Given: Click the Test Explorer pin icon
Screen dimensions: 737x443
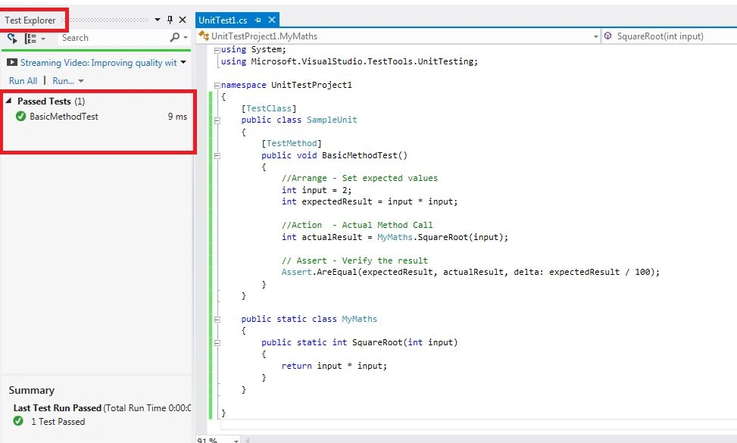Looking at the screenshot, I should [170, 20].
